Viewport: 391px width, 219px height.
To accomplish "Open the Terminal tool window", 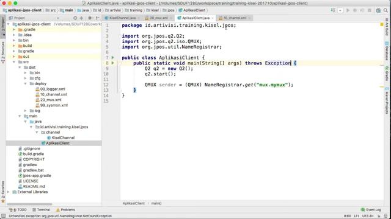I will [x=41, y=210].
